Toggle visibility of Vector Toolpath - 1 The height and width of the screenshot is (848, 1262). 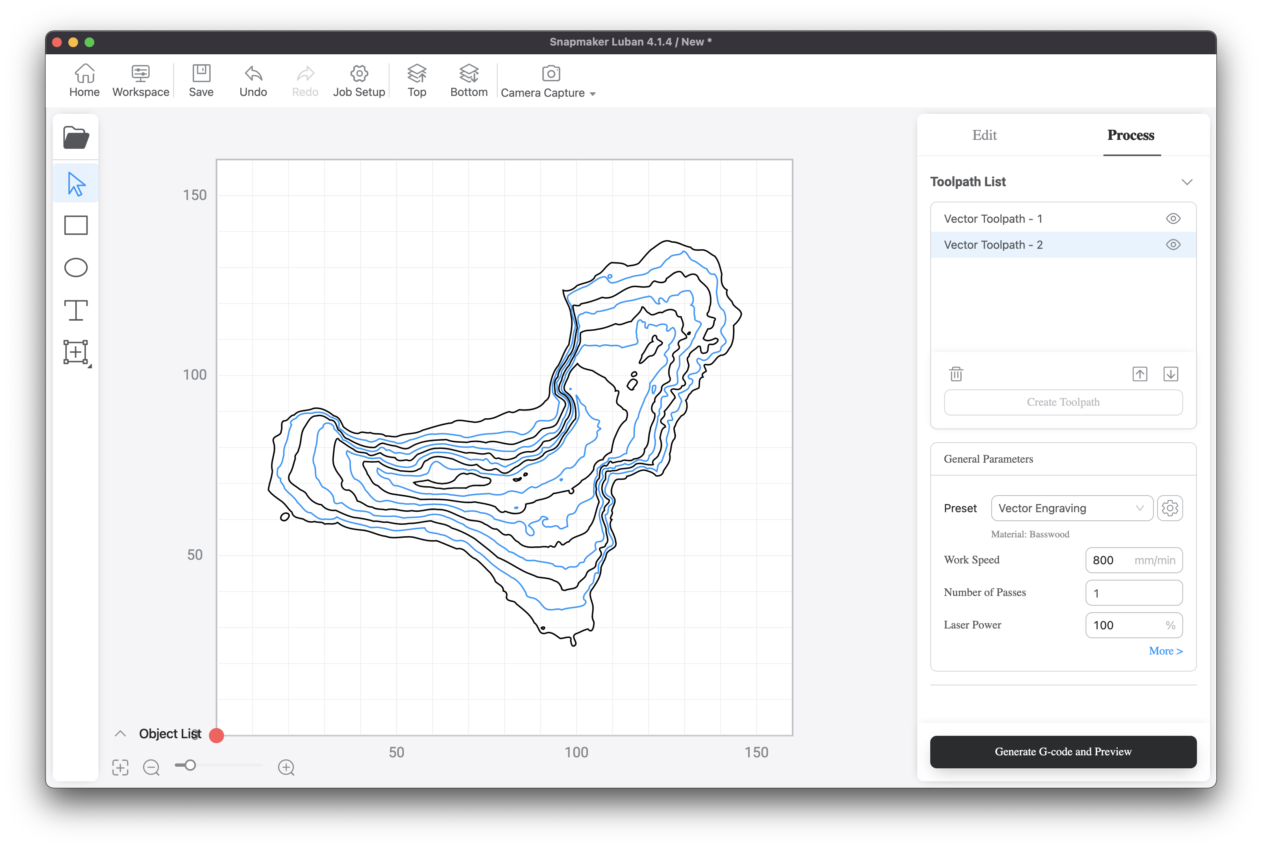pos(1173,218)
